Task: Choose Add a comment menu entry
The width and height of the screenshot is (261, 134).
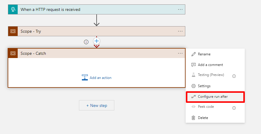Action: (210, 65)
